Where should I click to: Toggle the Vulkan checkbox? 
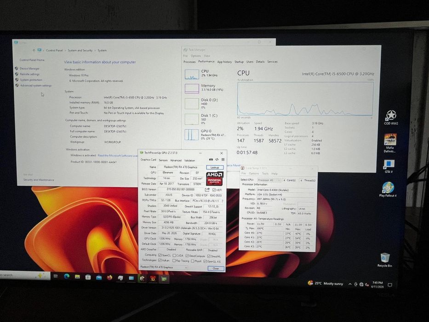pos(160,260)
